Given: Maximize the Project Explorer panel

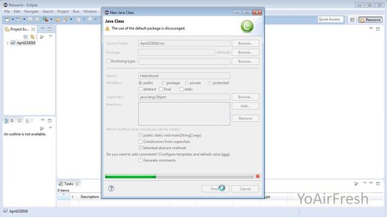Looking at the screenshot, I should pos(50,29).
